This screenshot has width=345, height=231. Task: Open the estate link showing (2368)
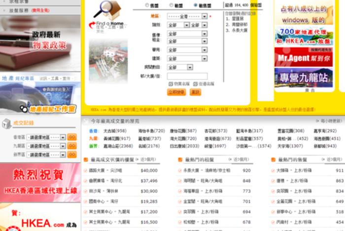pyautogui.click(x=118, y=146)
